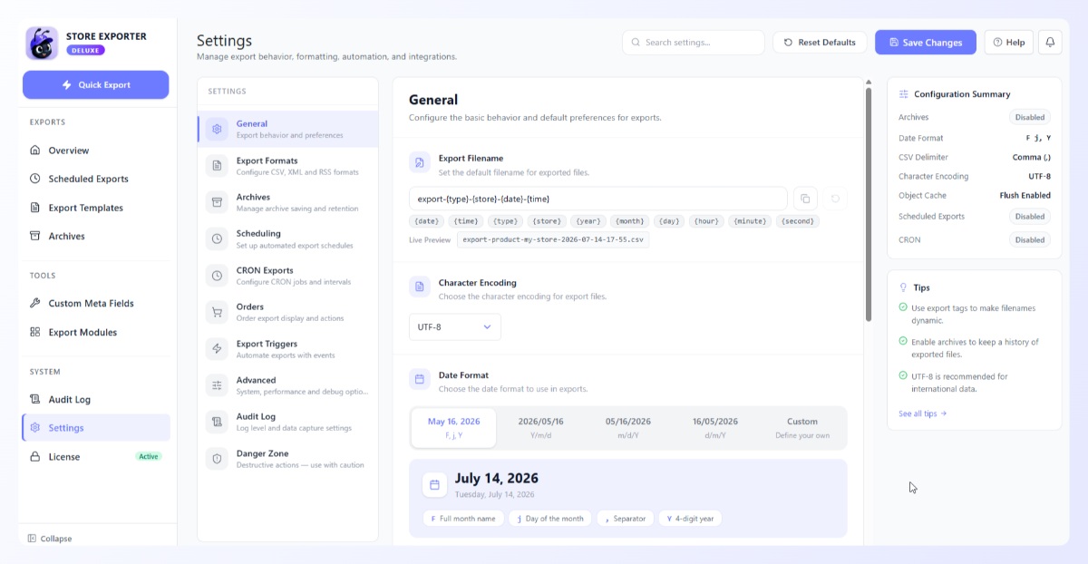Image resolution: width=1088 pixels, height=564 pixels.
Task: Select the 16/05/2026 d/m/Y date format
Action: coord(715,427)
